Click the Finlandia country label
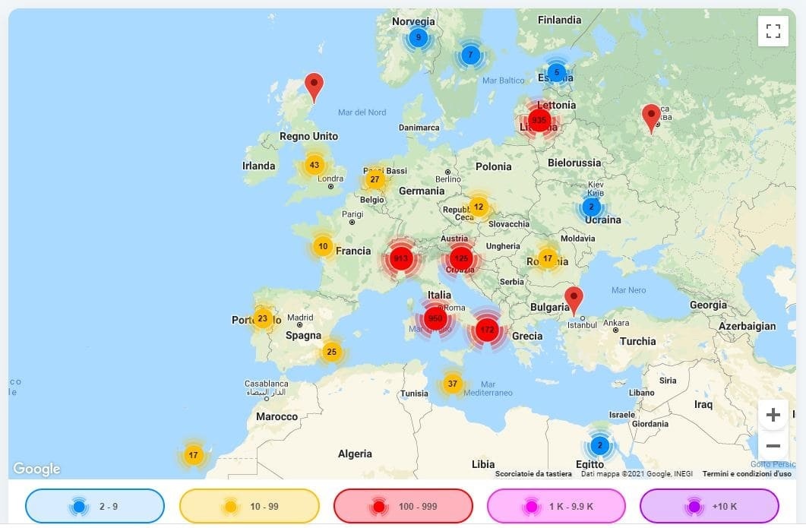This screenshot has height=528, width=806. tap(559, 20)
